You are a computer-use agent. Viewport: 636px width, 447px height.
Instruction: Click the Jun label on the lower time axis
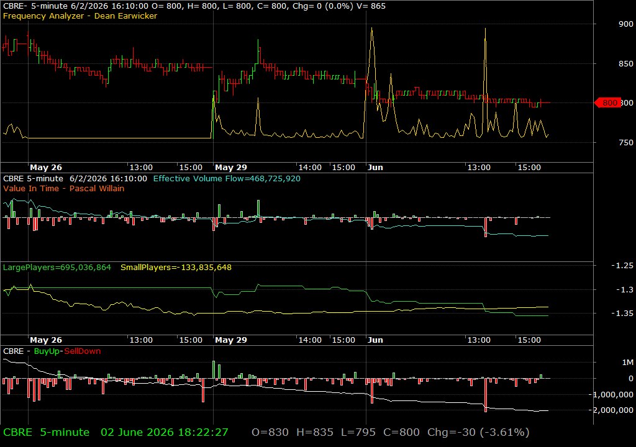point(375,340)
